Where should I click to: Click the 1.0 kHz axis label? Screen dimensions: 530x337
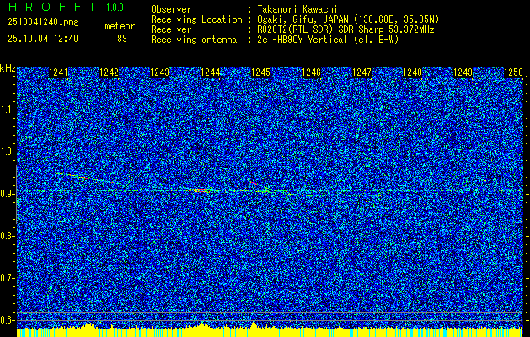pos(8,152)
